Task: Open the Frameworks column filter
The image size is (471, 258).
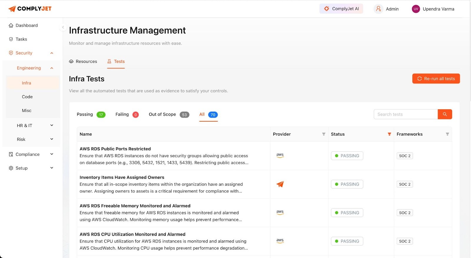Action: 447,134
